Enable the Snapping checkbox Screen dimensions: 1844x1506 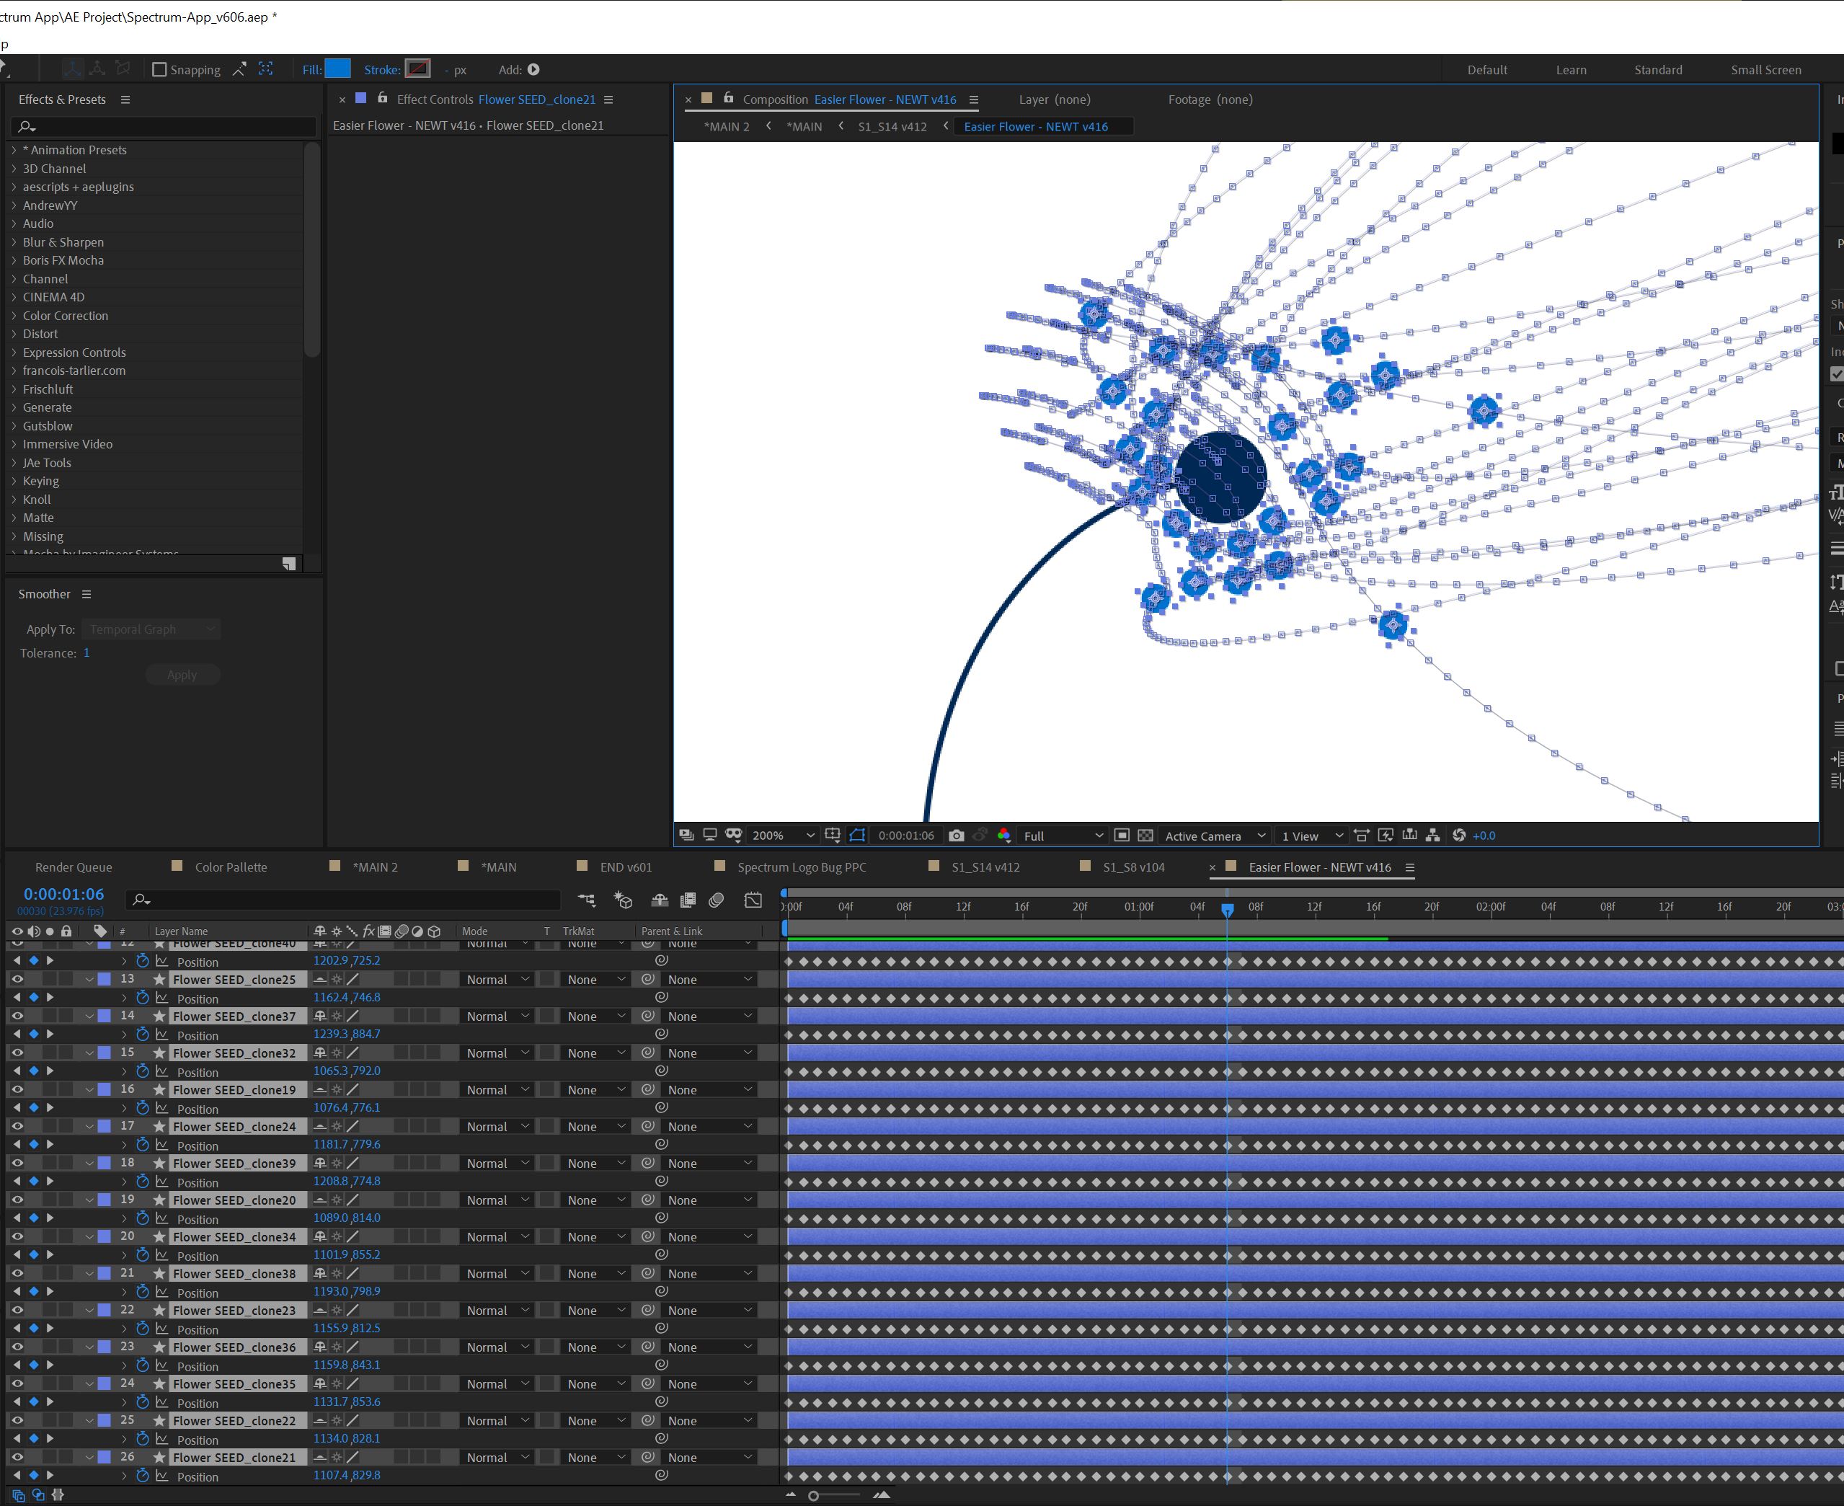coord(159,69)
